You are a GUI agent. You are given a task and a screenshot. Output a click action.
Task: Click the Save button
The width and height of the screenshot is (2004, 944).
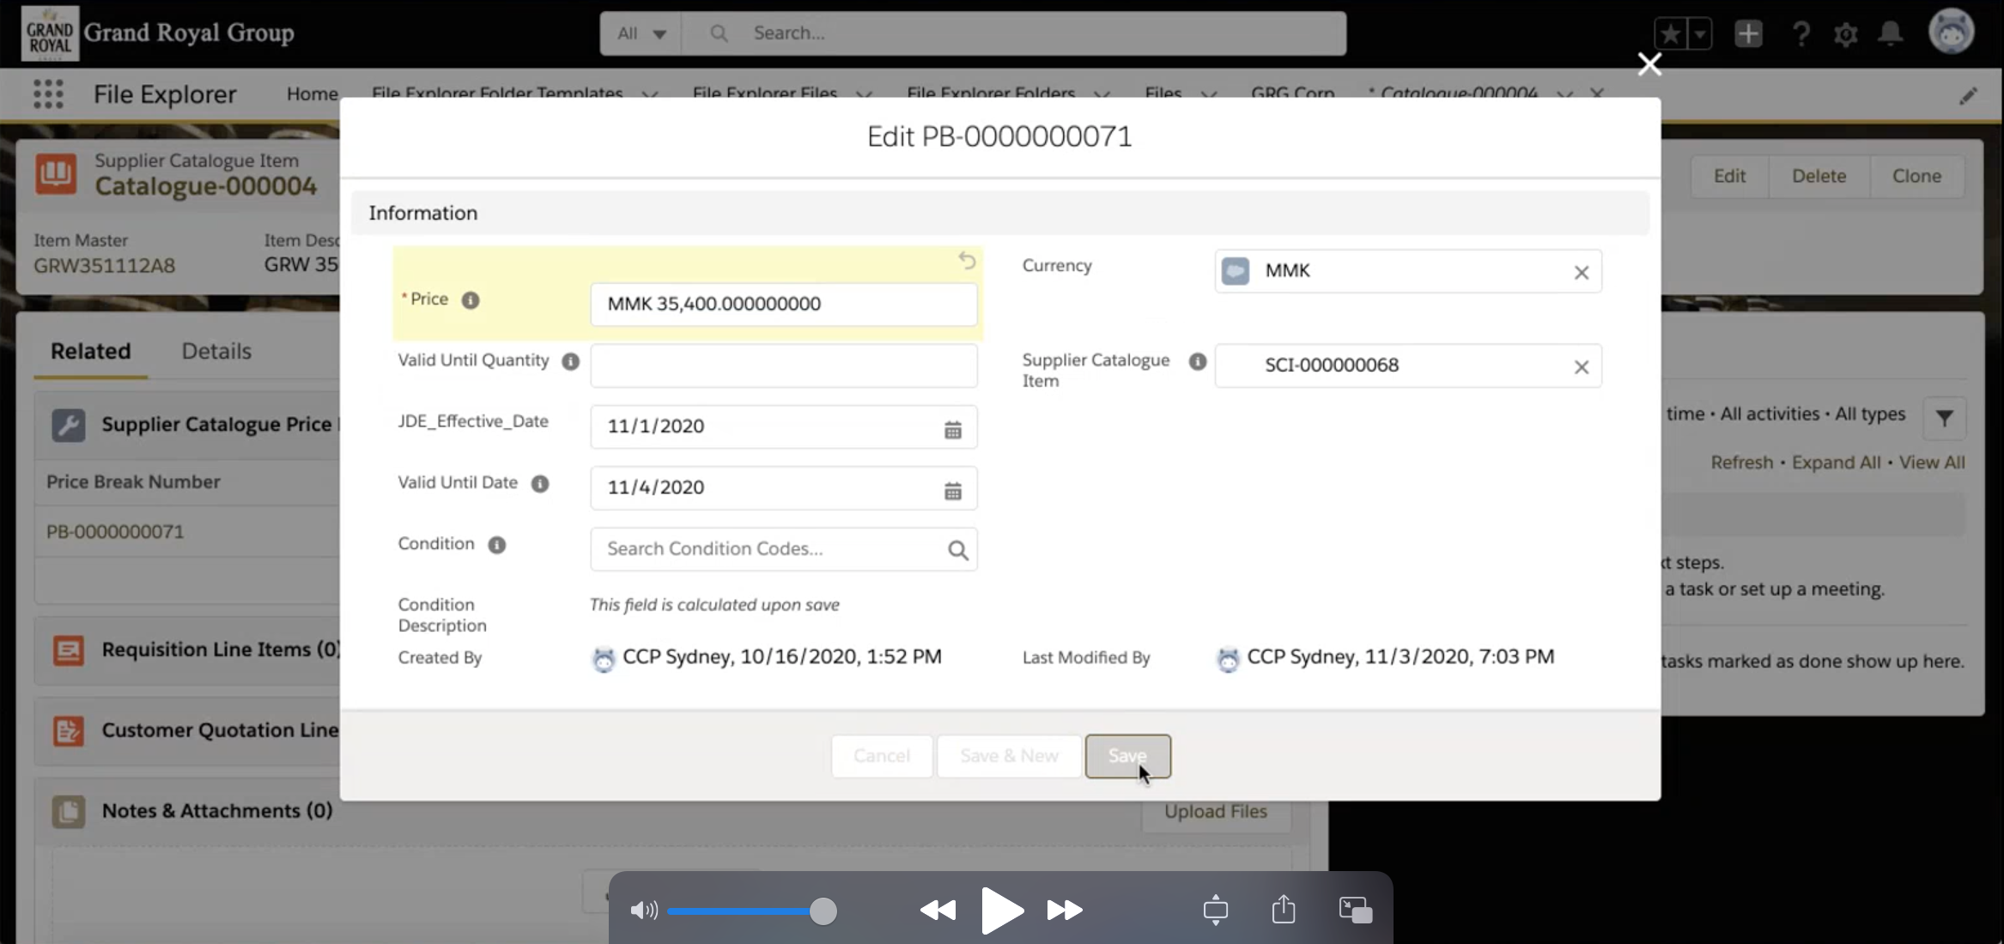click(x=1126, y=756)
